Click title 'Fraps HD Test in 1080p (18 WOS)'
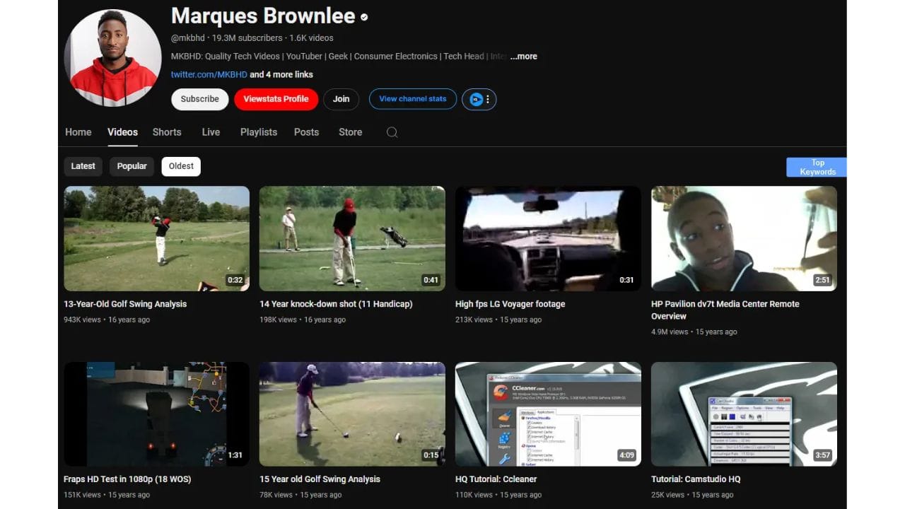 [x=127, y=479]
